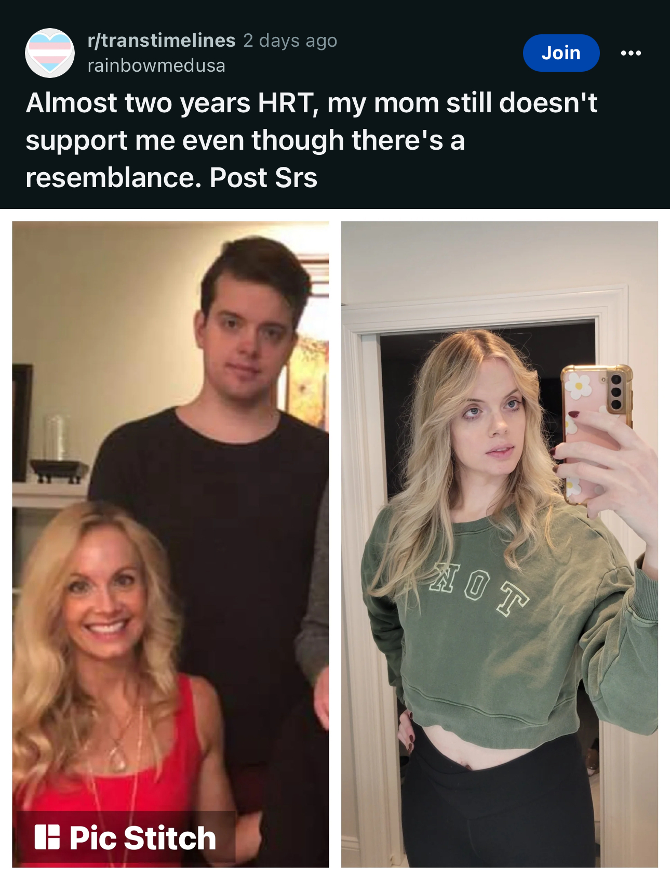This screenshot has height=878, width=670.
Task: Open the three-dot overflow menu
Action: click(631, 53)
